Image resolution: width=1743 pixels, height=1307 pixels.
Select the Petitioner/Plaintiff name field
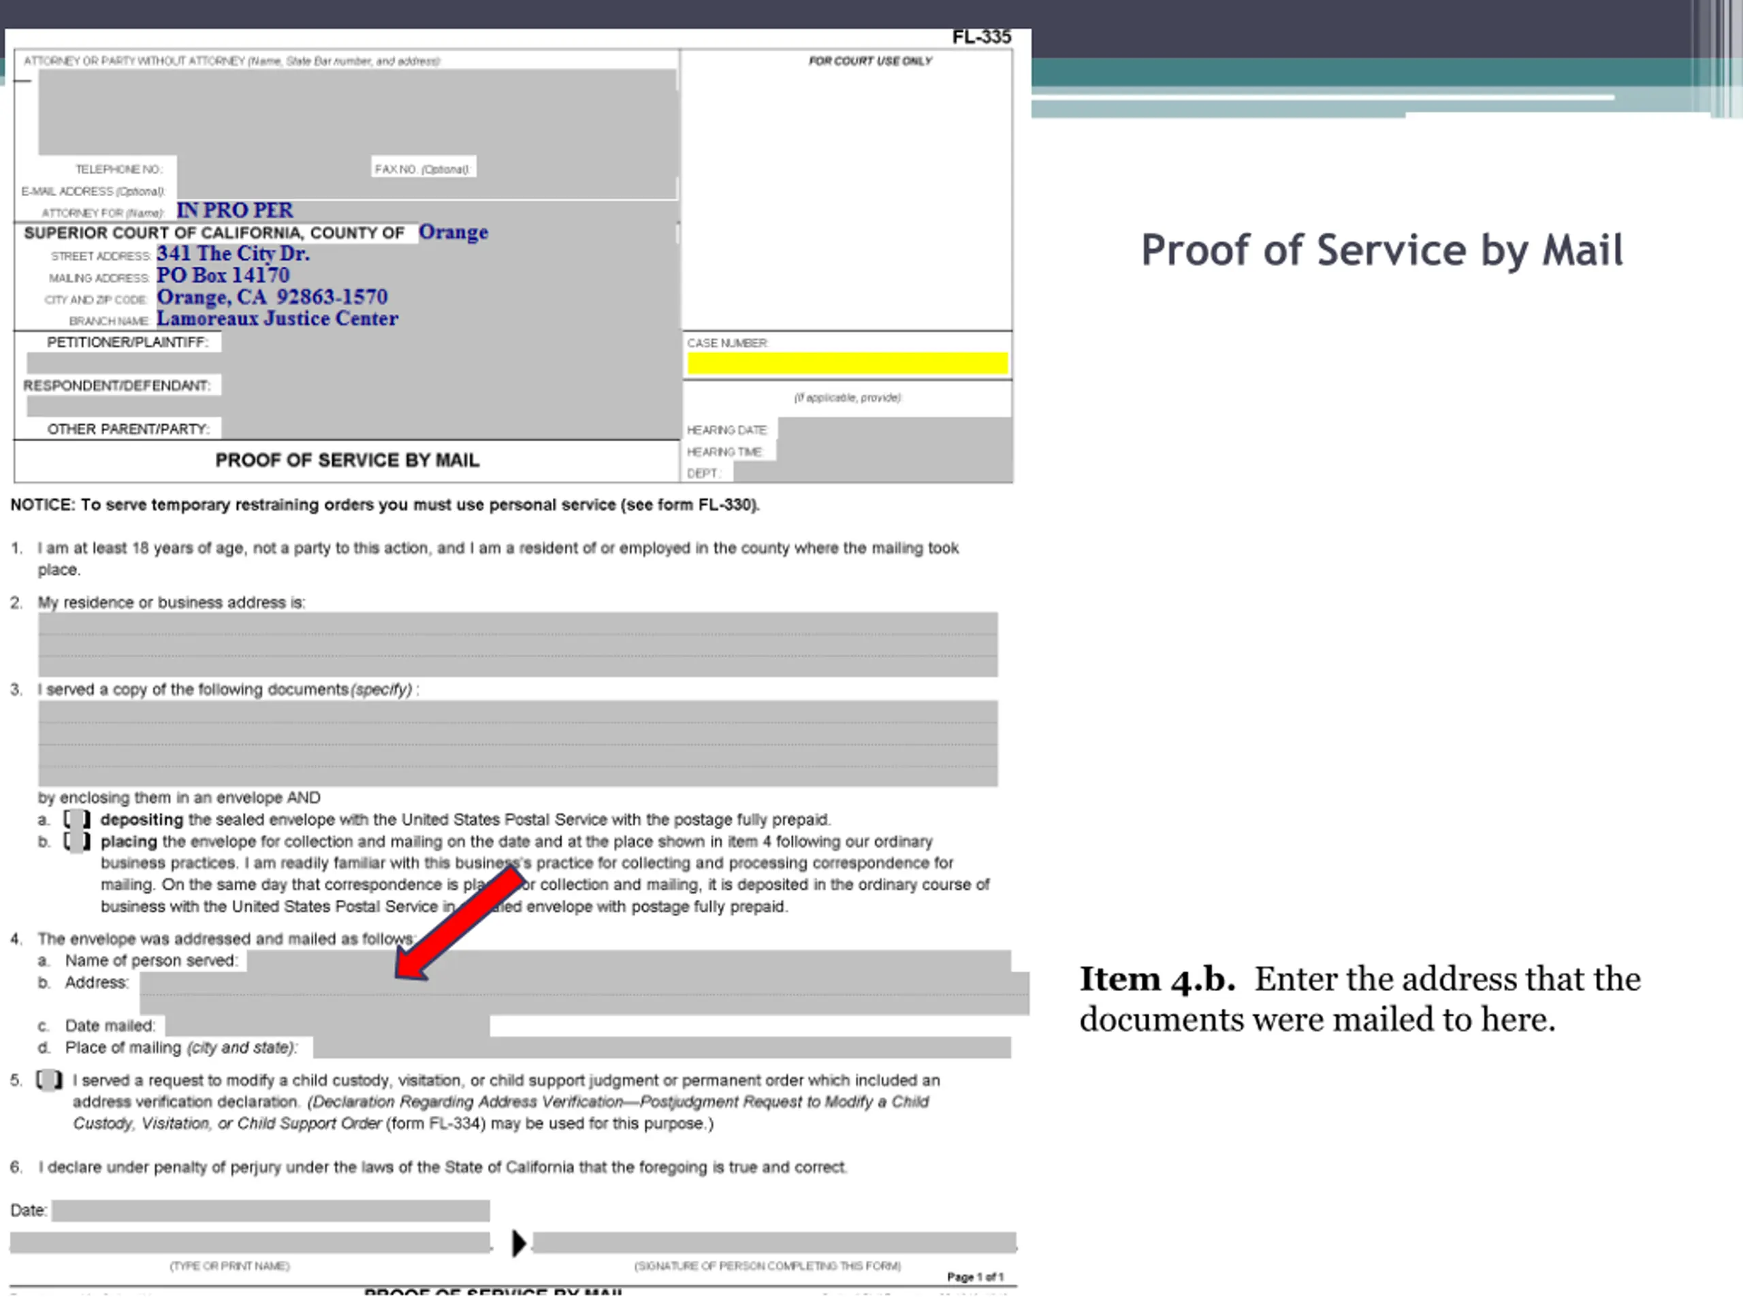pos(352,364)
